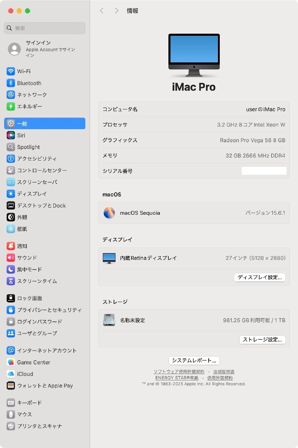Screen dimensions: 298x448
Task: Open Wi-Fi settings icon
Action: [x=11, y=71]
